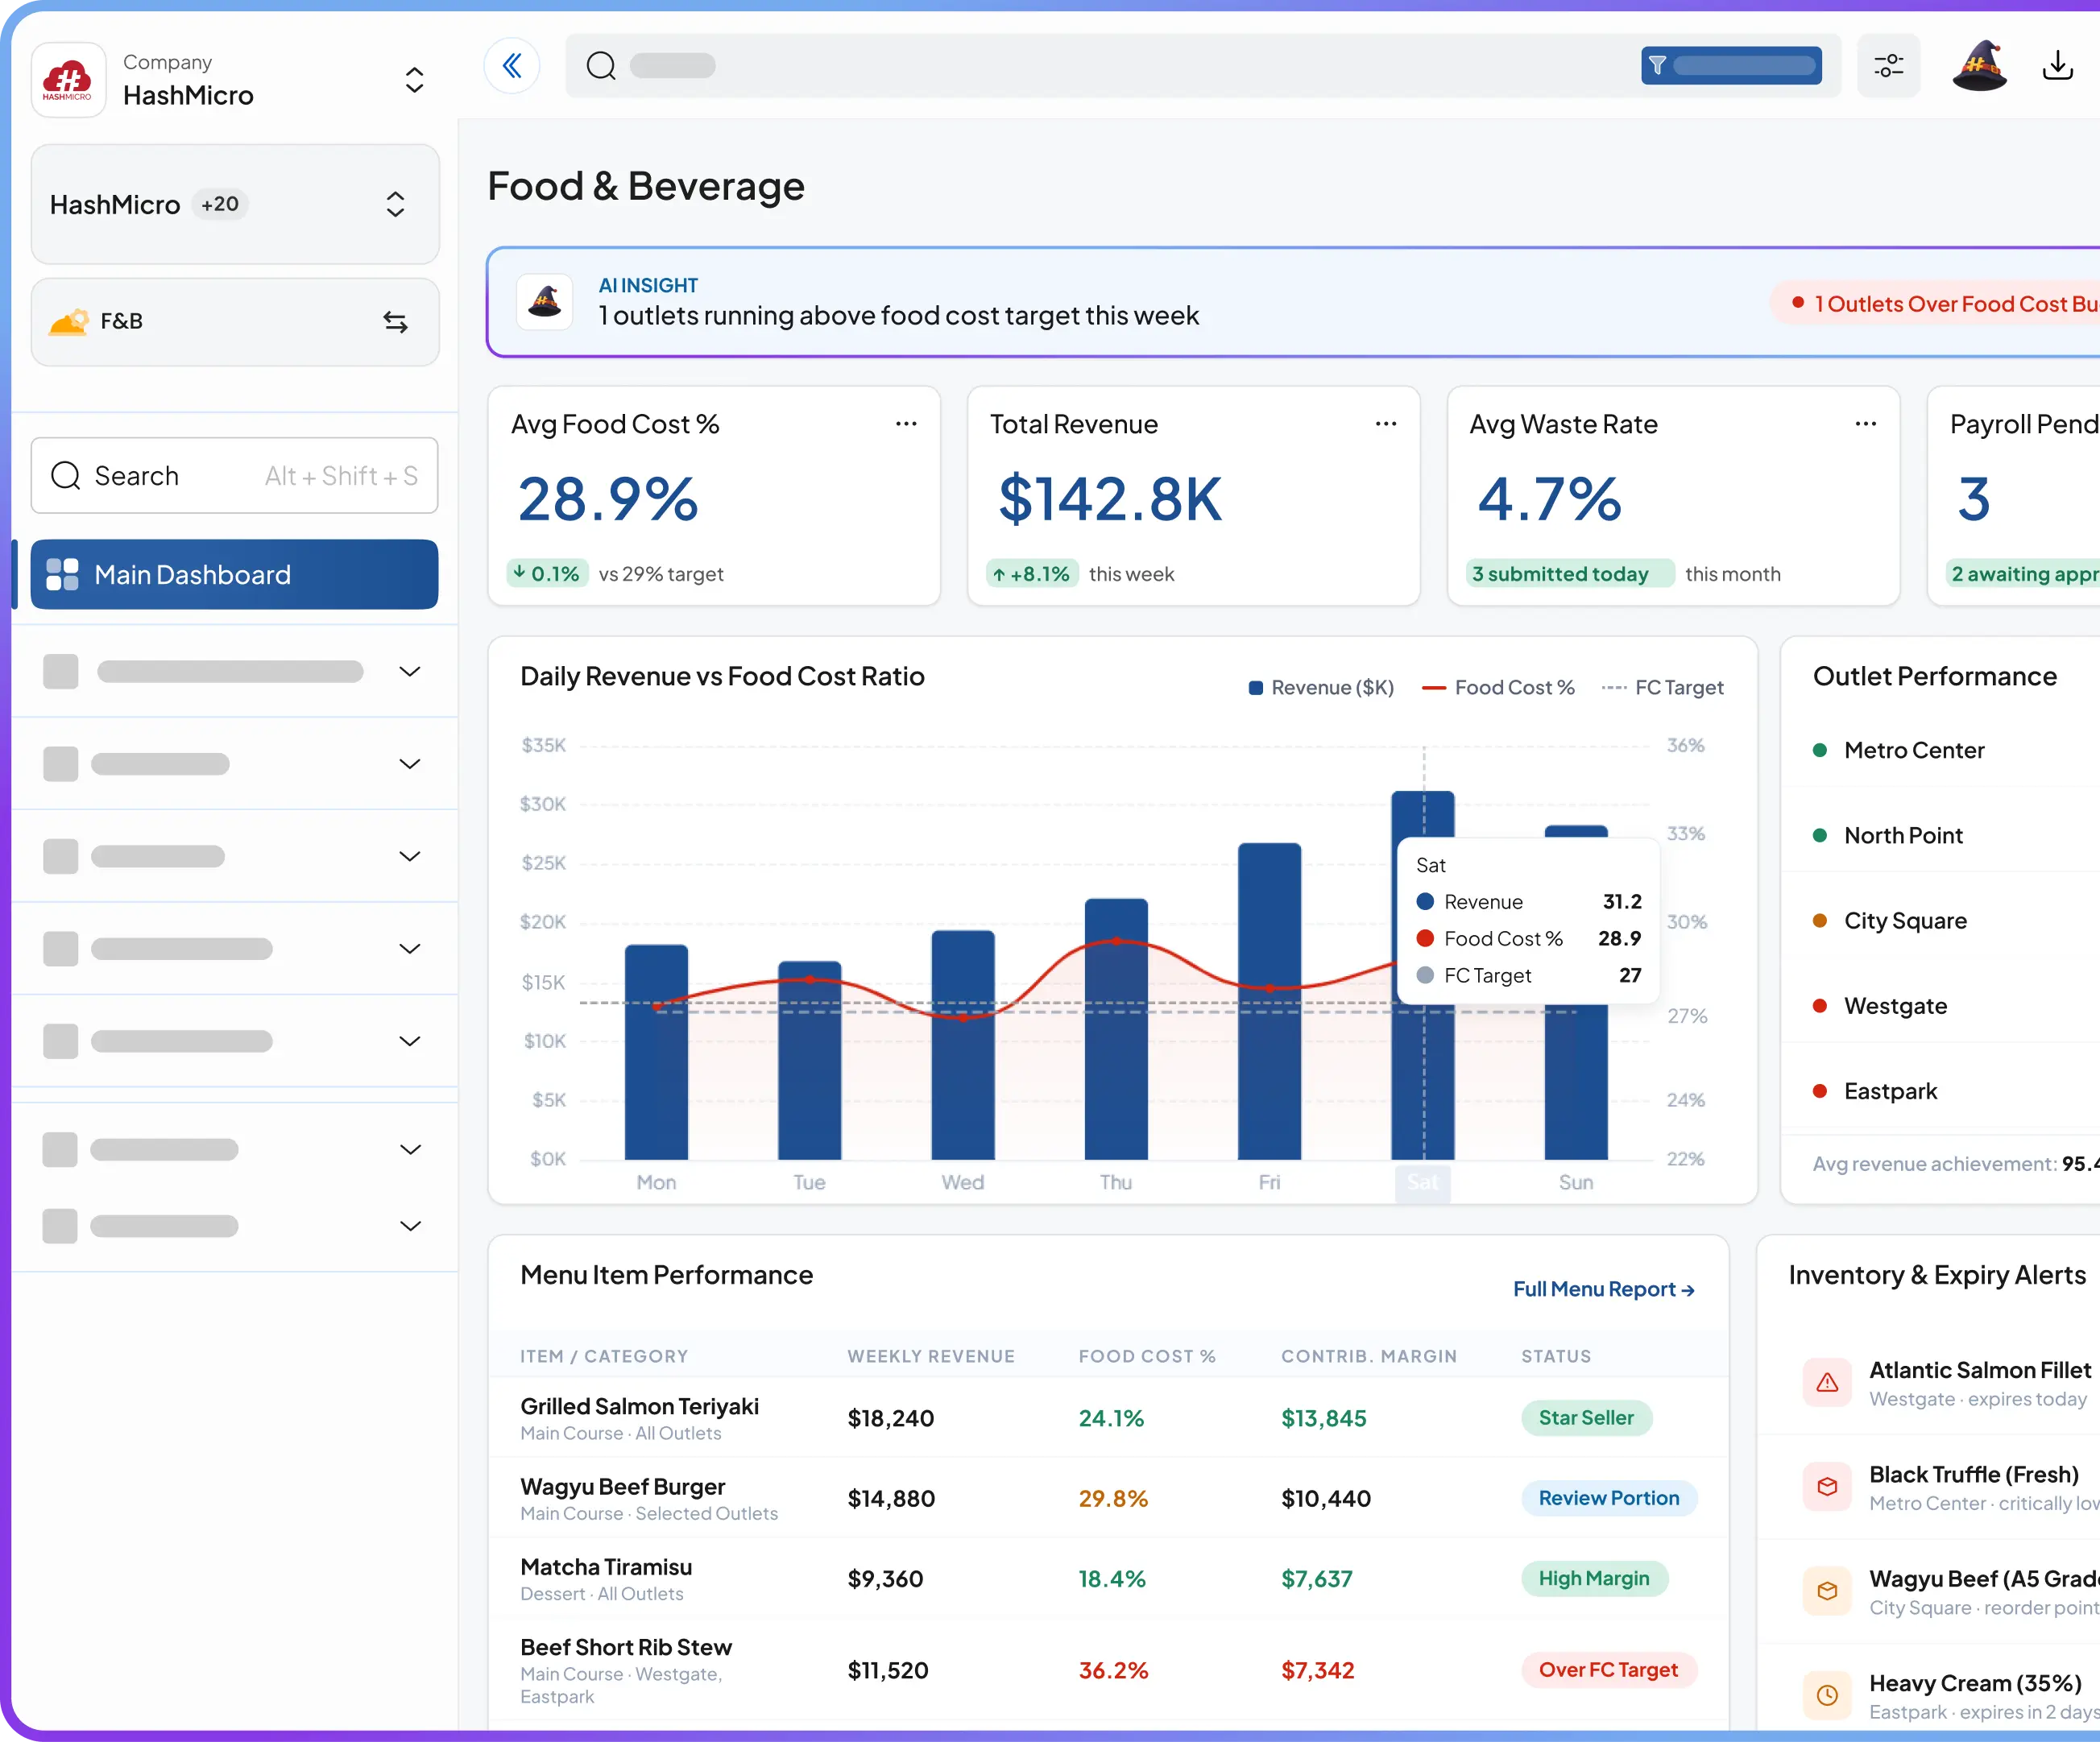Sort by Contrib. Margin column header
Image resolution: width=2100 pixels, height=1742 pixels.
click(x=1369, y=1356)
